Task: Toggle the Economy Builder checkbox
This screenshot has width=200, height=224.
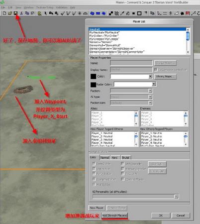Action: pyautogui.click(x=94, y=179)
